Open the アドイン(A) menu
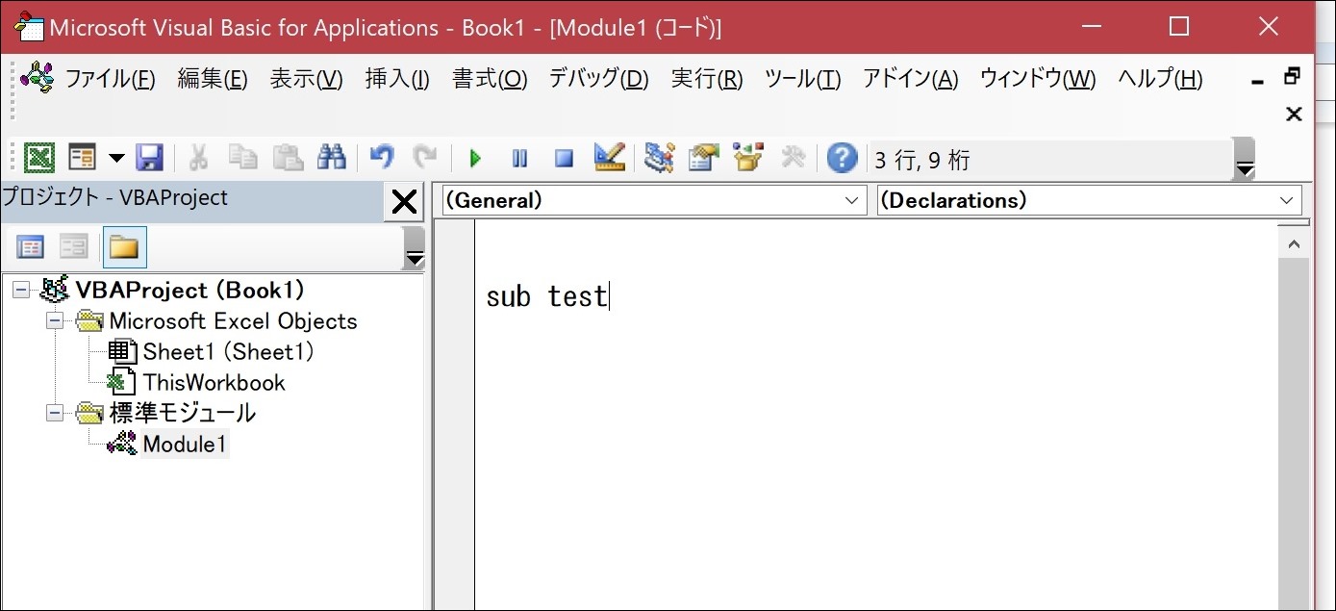Image resolution: width=1336 pixels, height=611 pixels. (910, 79)
